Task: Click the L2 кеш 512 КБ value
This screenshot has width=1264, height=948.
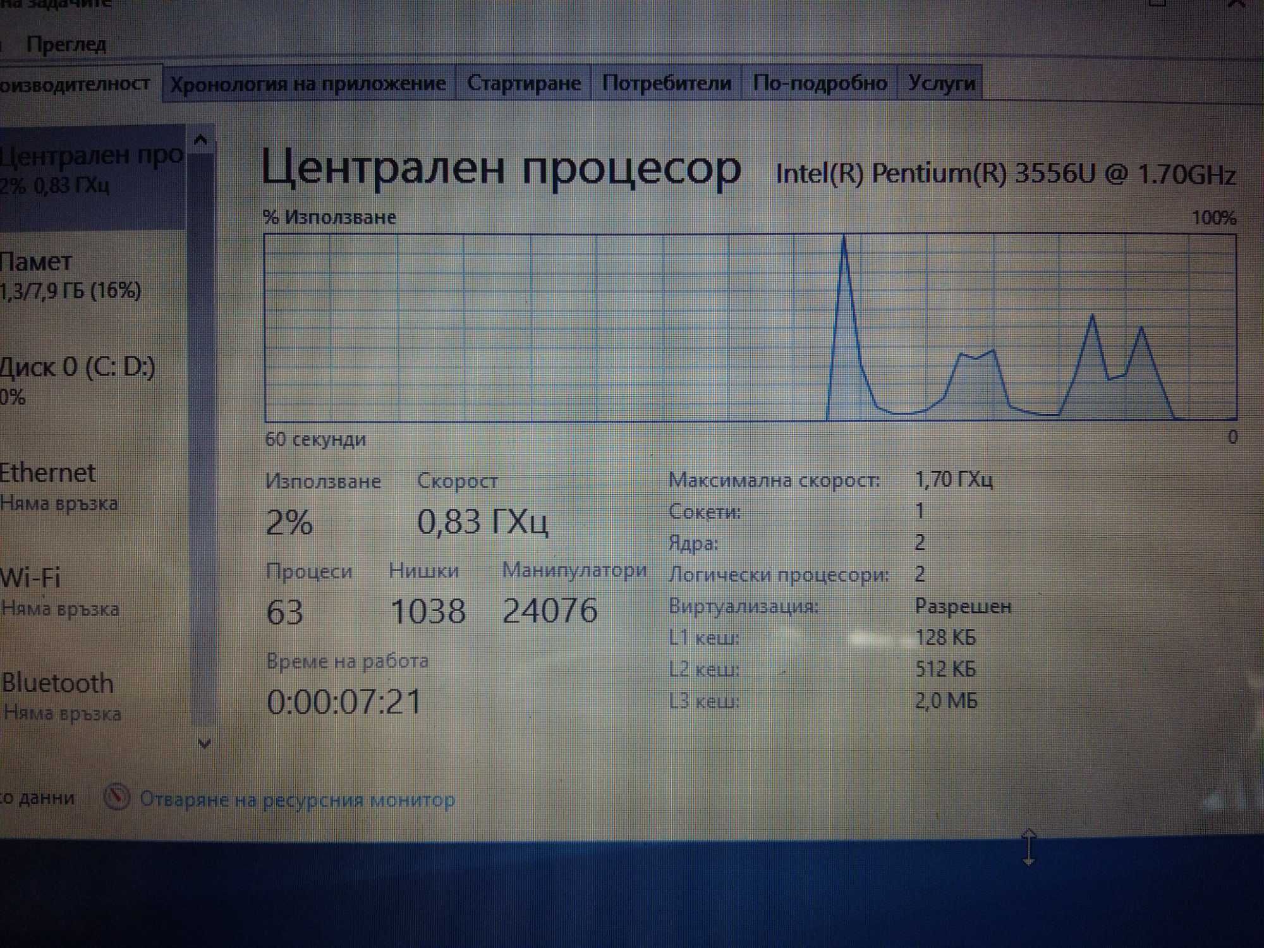Action: [946, 669]
